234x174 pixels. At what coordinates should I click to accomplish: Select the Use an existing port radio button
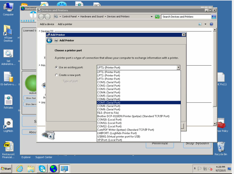click(x=56, y=67)
